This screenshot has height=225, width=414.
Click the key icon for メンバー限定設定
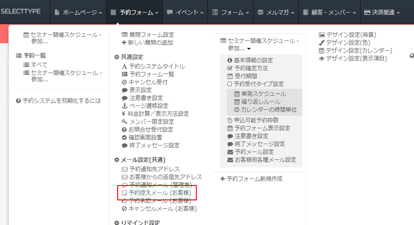click(x=124, y=122)
